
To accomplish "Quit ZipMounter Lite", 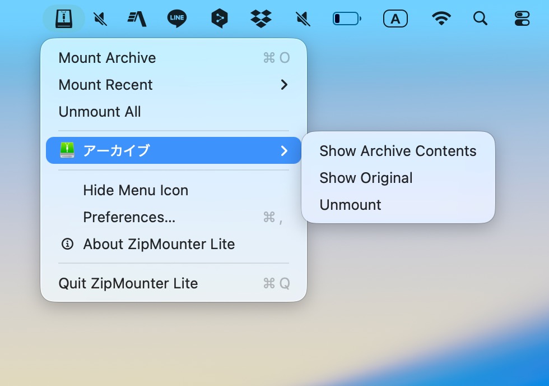I will pos(128,283).
